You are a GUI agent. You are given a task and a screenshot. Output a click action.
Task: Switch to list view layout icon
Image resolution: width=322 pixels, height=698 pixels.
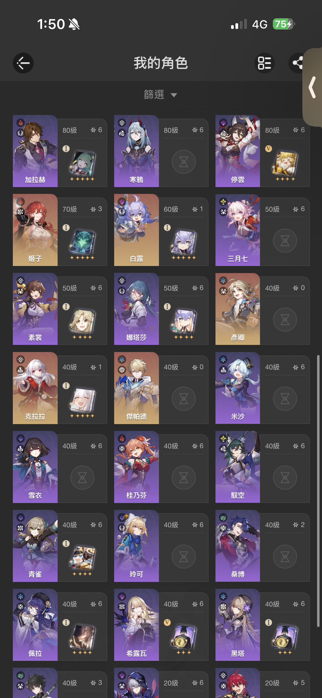tap(264, 63)
